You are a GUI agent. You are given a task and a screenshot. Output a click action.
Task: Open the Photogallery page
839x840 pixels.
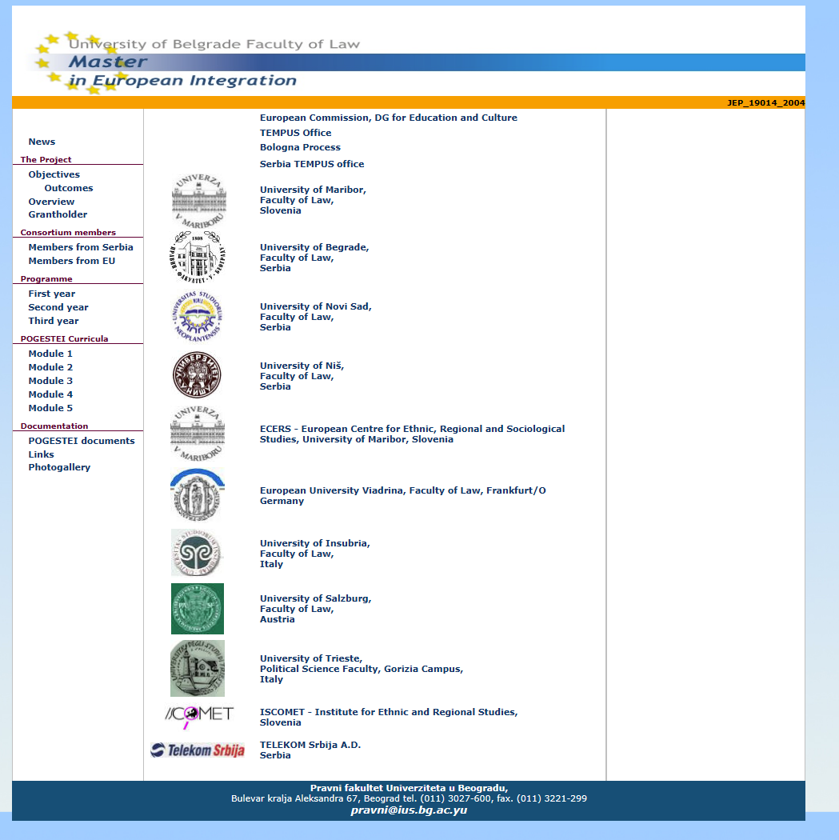point(59,467)
